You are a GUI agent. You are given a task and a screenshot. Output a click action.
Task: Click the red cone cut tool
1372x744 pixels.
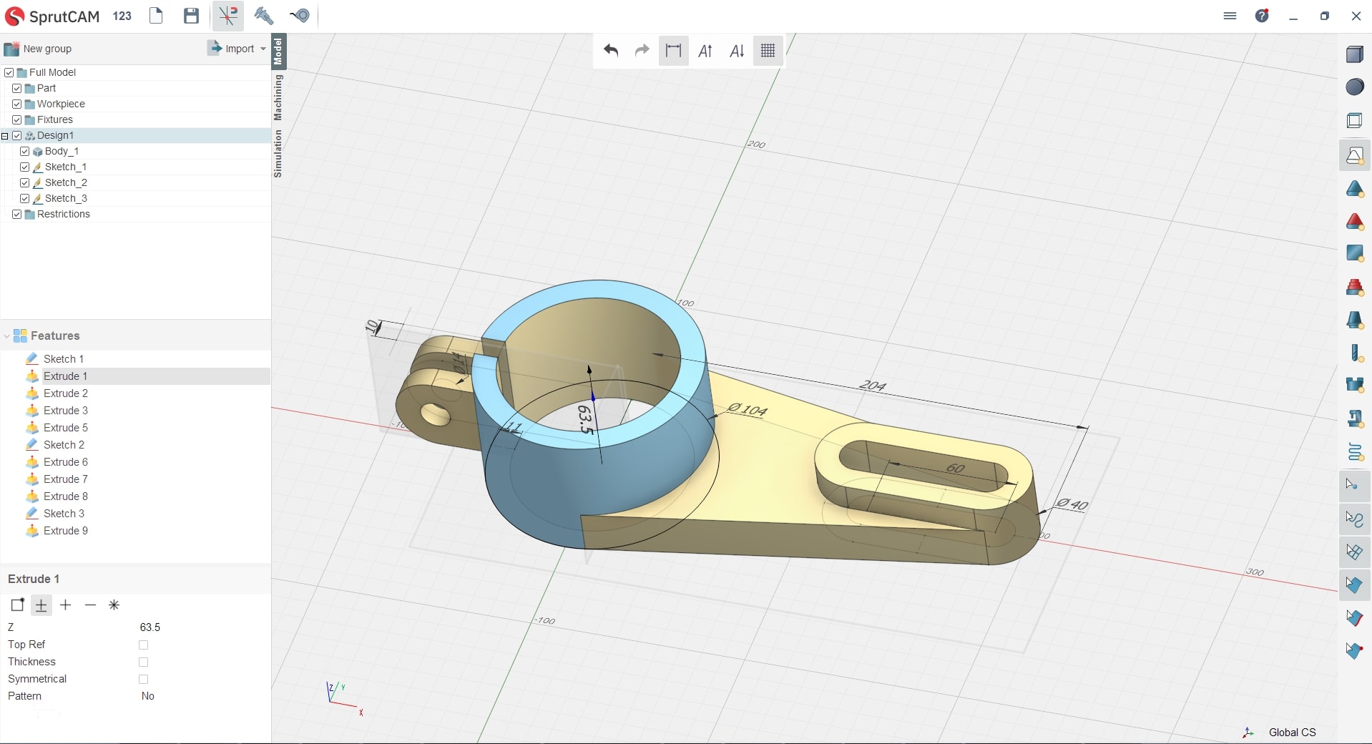tap(1355, 222)
